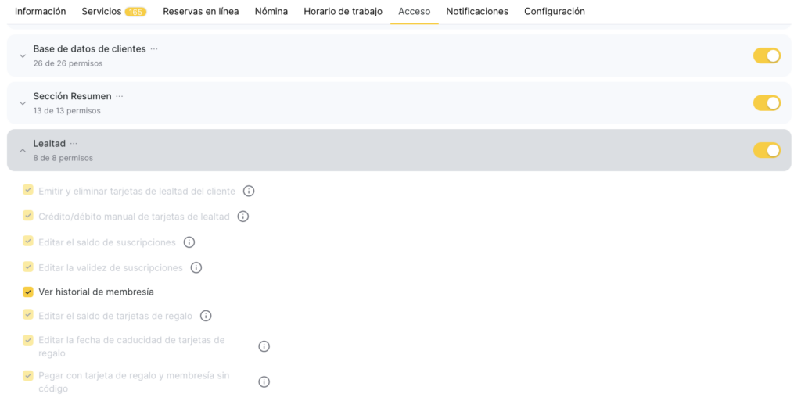Toggle 'Emitir y eliminar tarjetas de lealtad' checkbox

click(28, 190)
